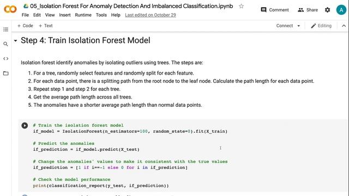
Task: Click the list comprehension if_prediction code line
Action: pos(110,168)
